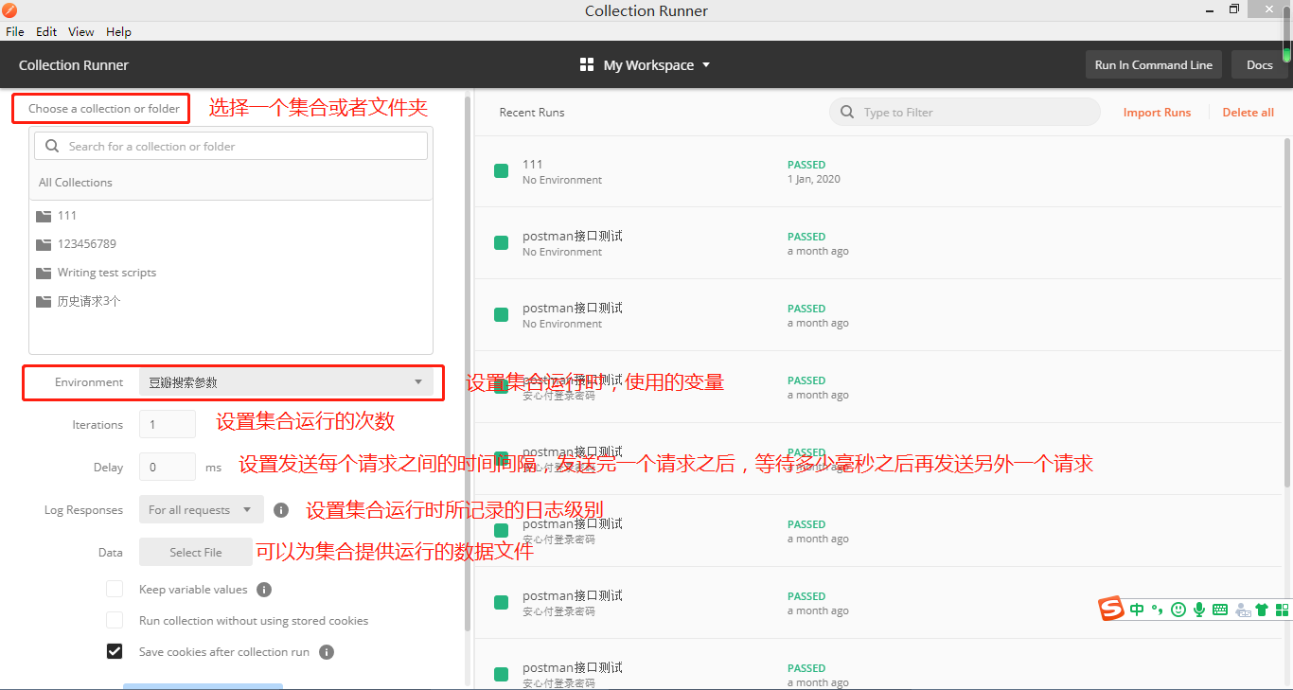Click Select File data button
This screenshot has width=1293, height=690.
coord(196,553)
